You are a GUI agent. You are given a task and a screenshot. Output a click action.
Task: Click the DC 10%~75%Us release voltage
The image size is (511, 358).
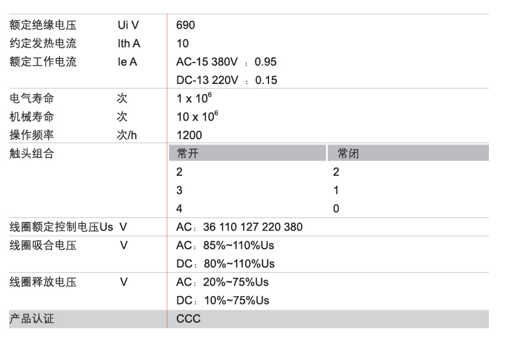(222, 300)
